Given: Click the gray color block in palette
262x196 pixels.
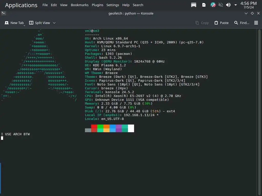Looking at the screenshot, I should point(88,130).
